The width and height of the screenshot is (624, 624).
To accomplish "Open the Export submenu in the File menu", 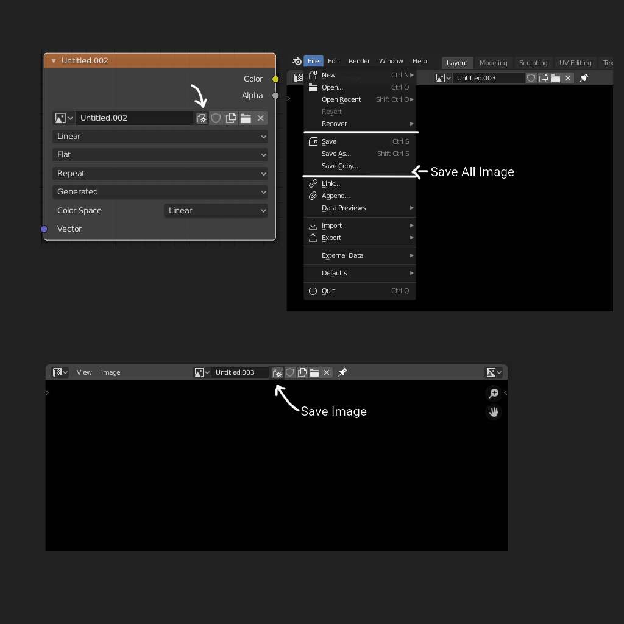I will (360, 238).
